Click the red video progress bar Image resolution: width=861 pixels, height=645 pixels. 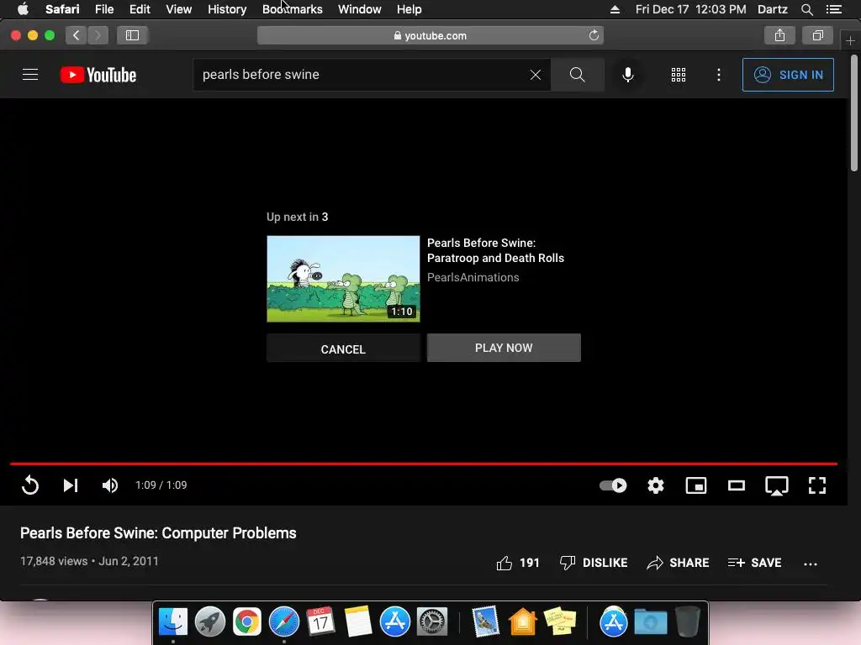(424, 464)
